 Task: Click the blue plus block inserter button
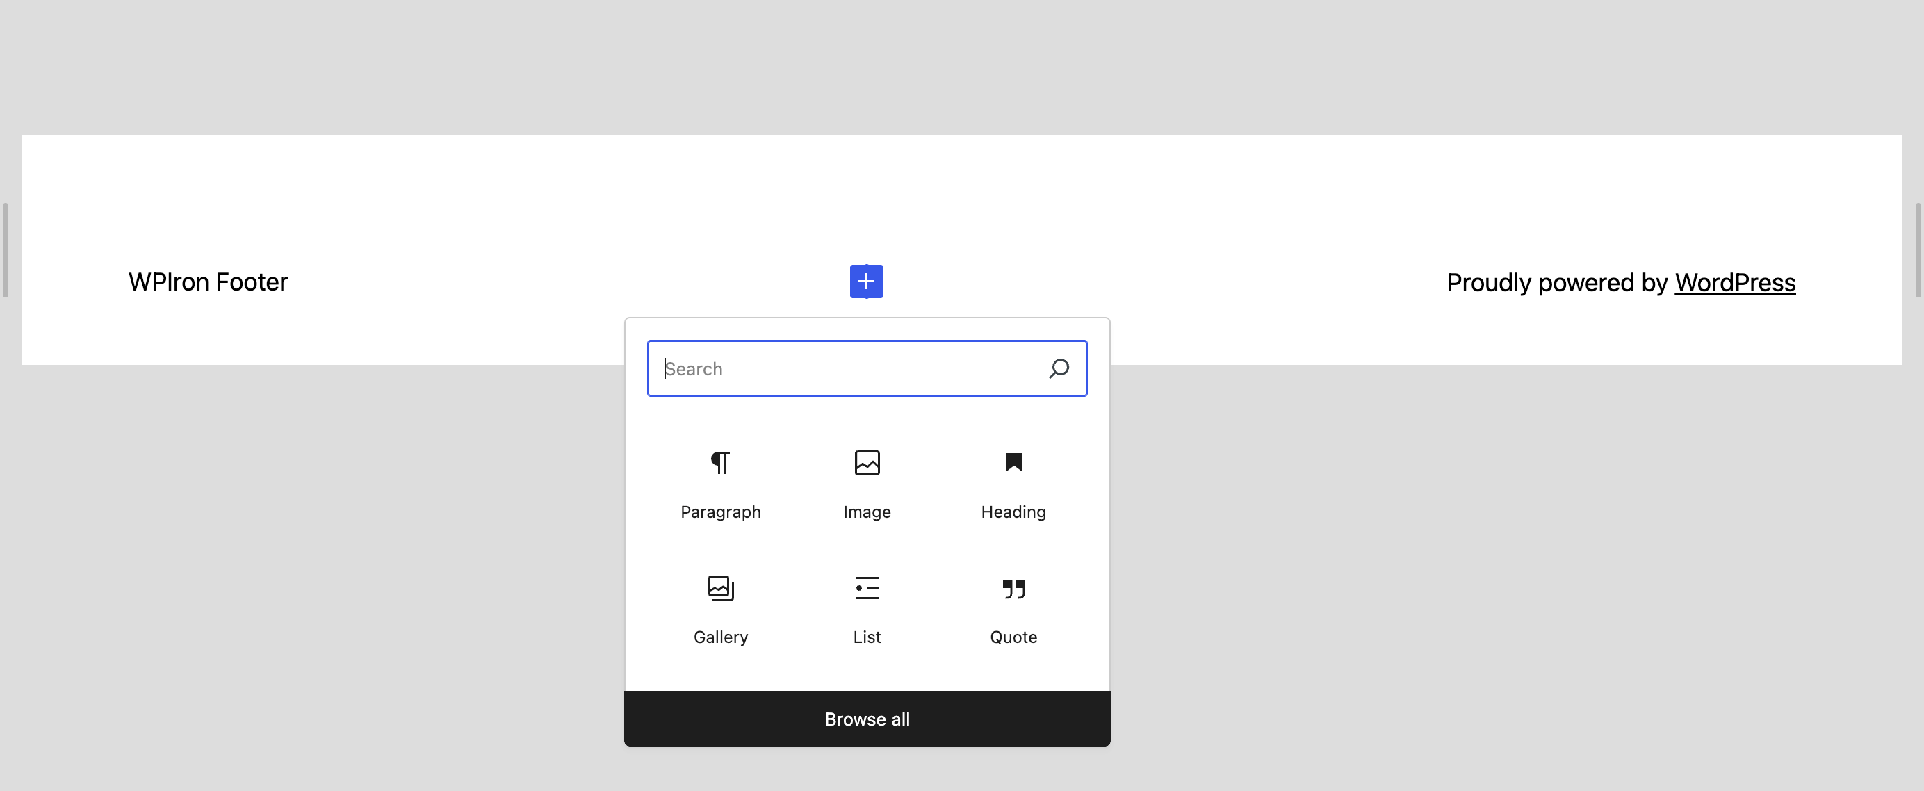point(866,282)
